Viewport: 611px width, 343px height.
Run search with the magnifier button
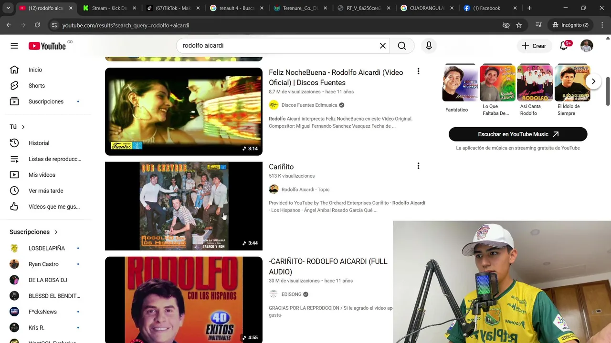402,46
